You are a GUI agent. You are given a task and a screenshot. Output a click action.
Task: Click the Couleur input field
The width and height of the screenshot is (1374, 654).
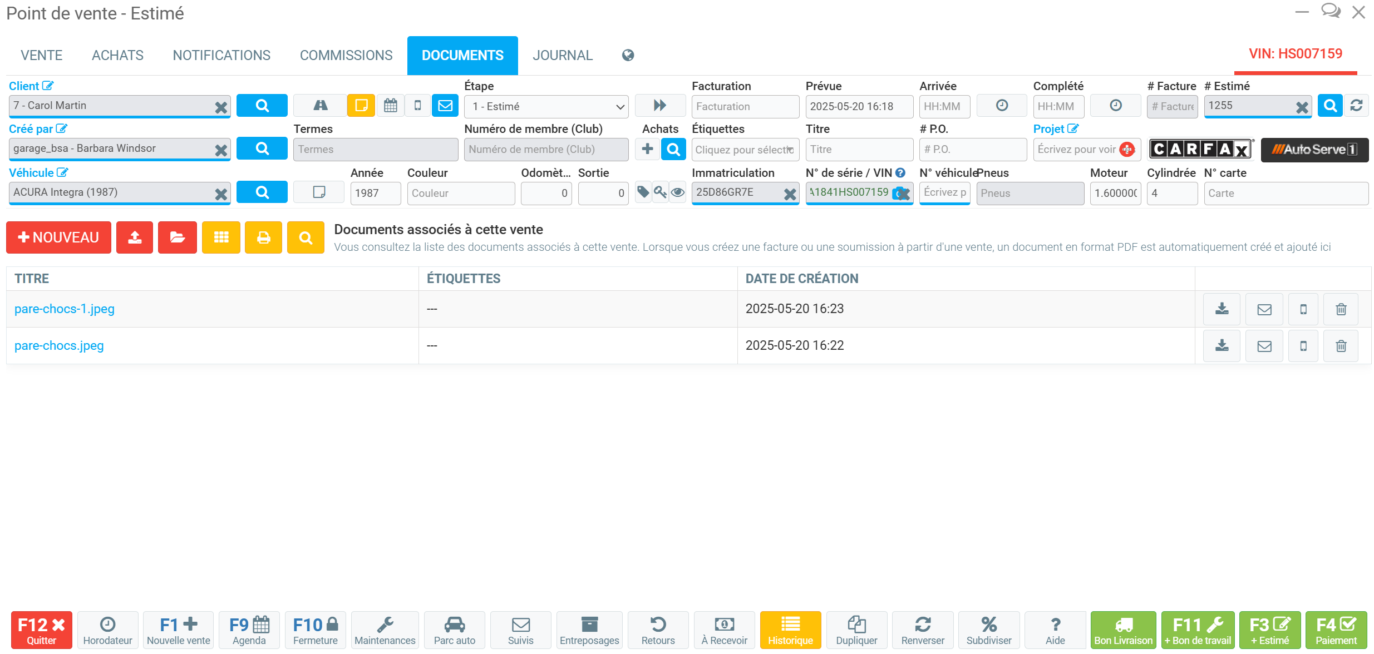(460, 193)
